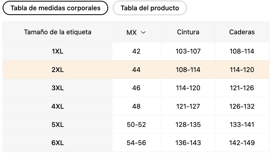The width and height of the screenshot is (274, 153).
Task: Click MX size 42 cell
Action: pos(136,51)
